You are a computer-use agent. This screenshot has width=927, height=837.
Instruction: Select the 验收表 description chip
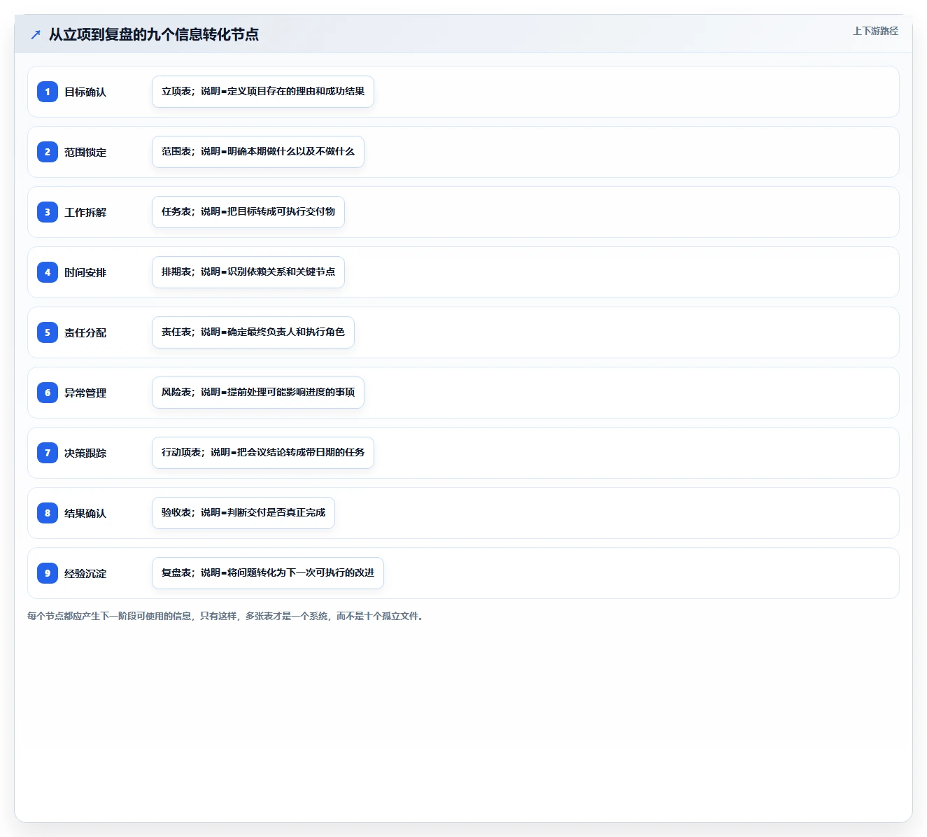tap(243, 513)
